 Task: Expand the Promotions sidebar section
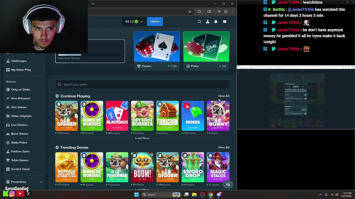(x=24, y=182)
